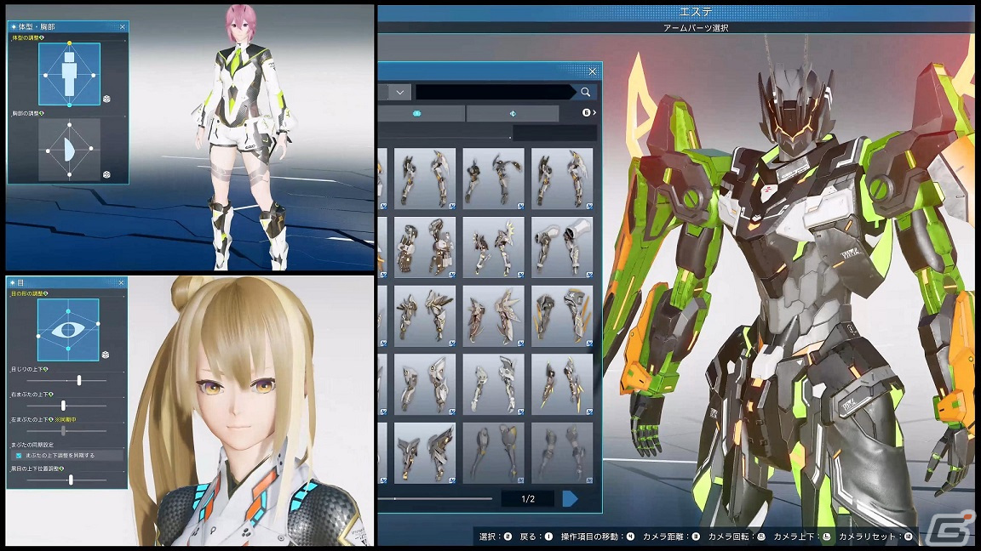Select the white cylindrical arm part
Screen dimensions: 981x551
click(562, 247)
